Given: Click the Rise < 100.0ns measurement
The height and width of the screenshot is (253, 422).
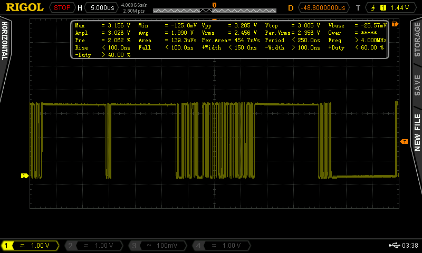Looking at the screenshot, I should point(102,47).
